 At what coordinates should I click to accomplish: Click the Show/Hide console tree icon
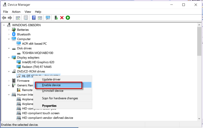click(18, 18)
